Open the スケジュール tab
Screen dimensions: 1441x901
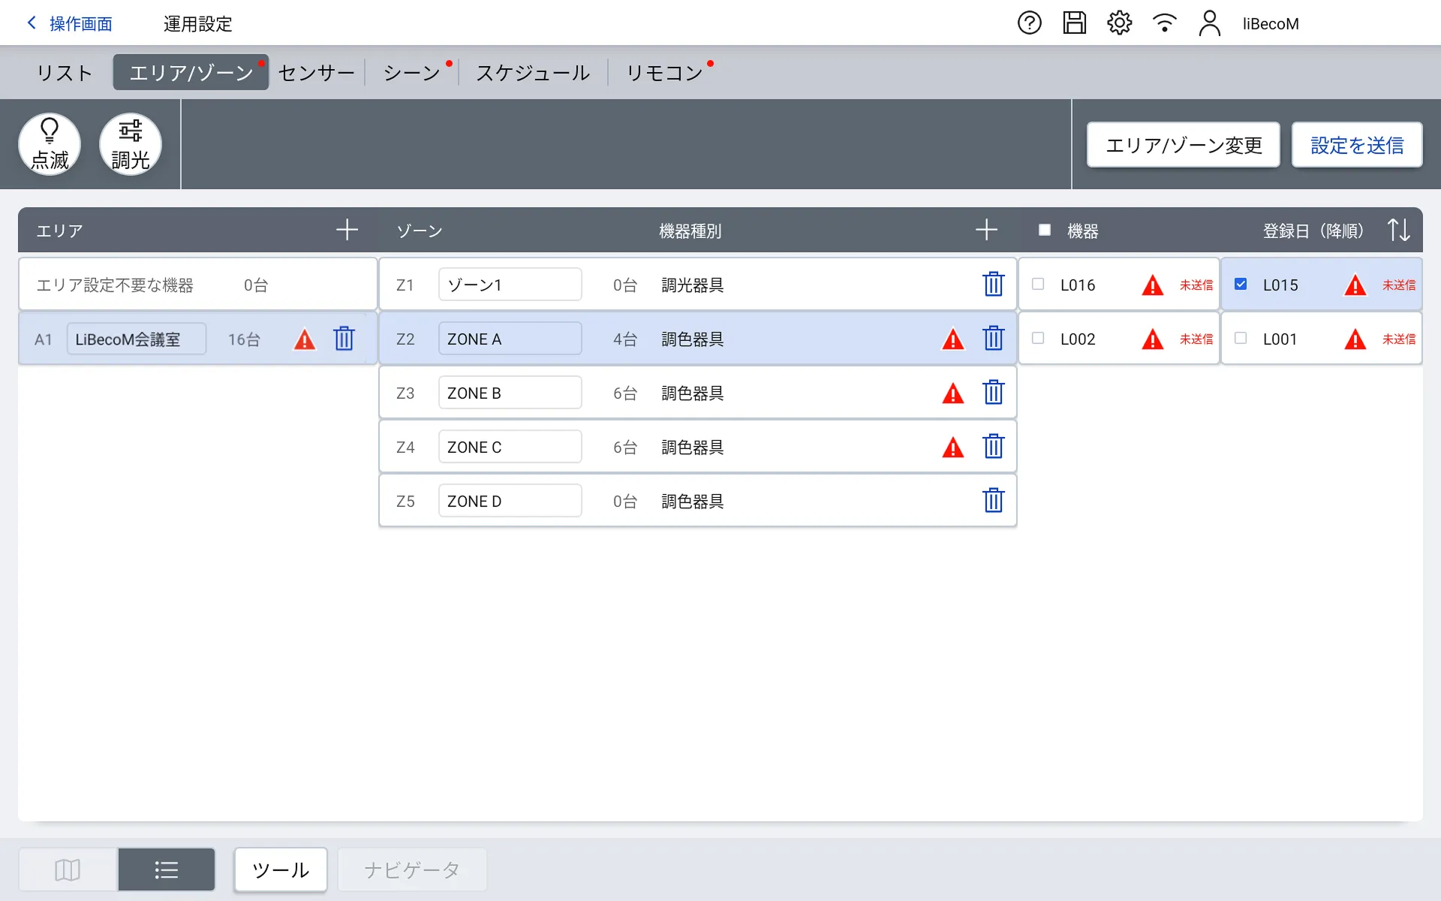533,73
